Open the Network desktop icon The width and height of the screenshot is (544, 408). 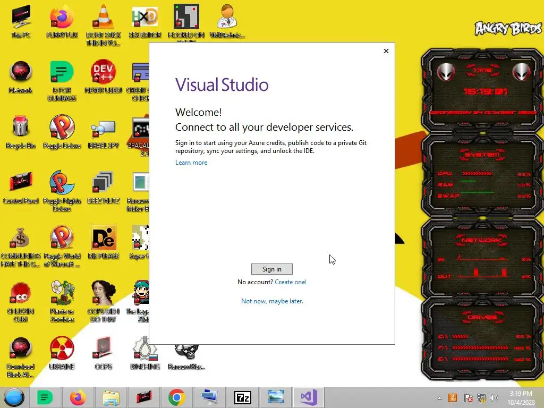[x=21, y=77]
